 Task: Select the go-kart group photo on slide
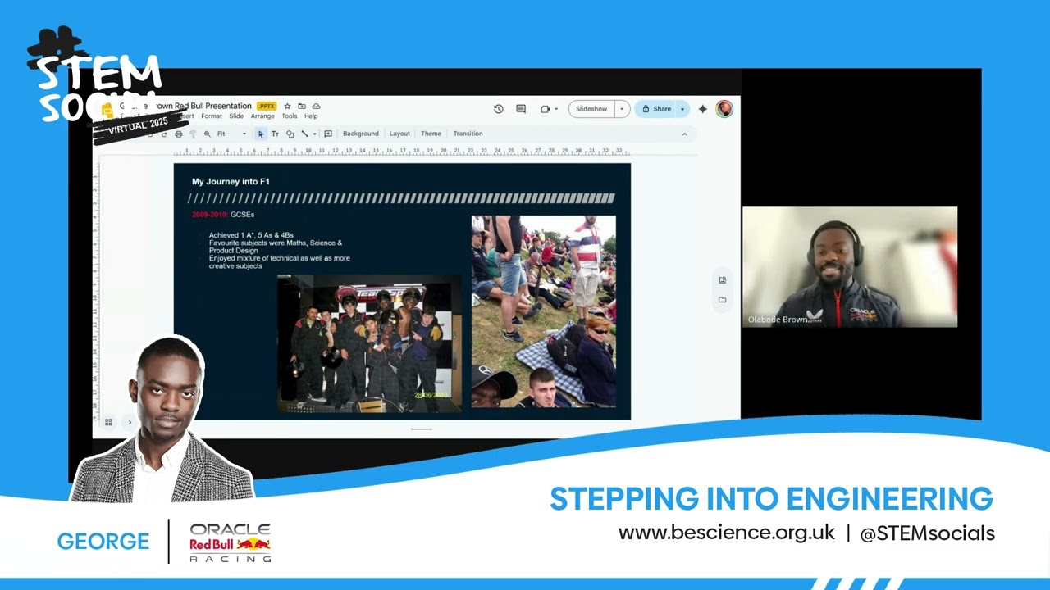click(369, 343)
